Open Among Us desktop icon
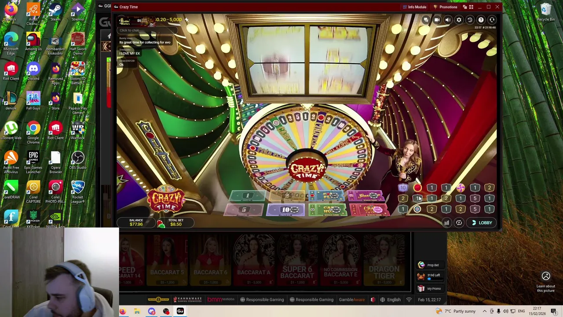 click(x=33, y=41)
